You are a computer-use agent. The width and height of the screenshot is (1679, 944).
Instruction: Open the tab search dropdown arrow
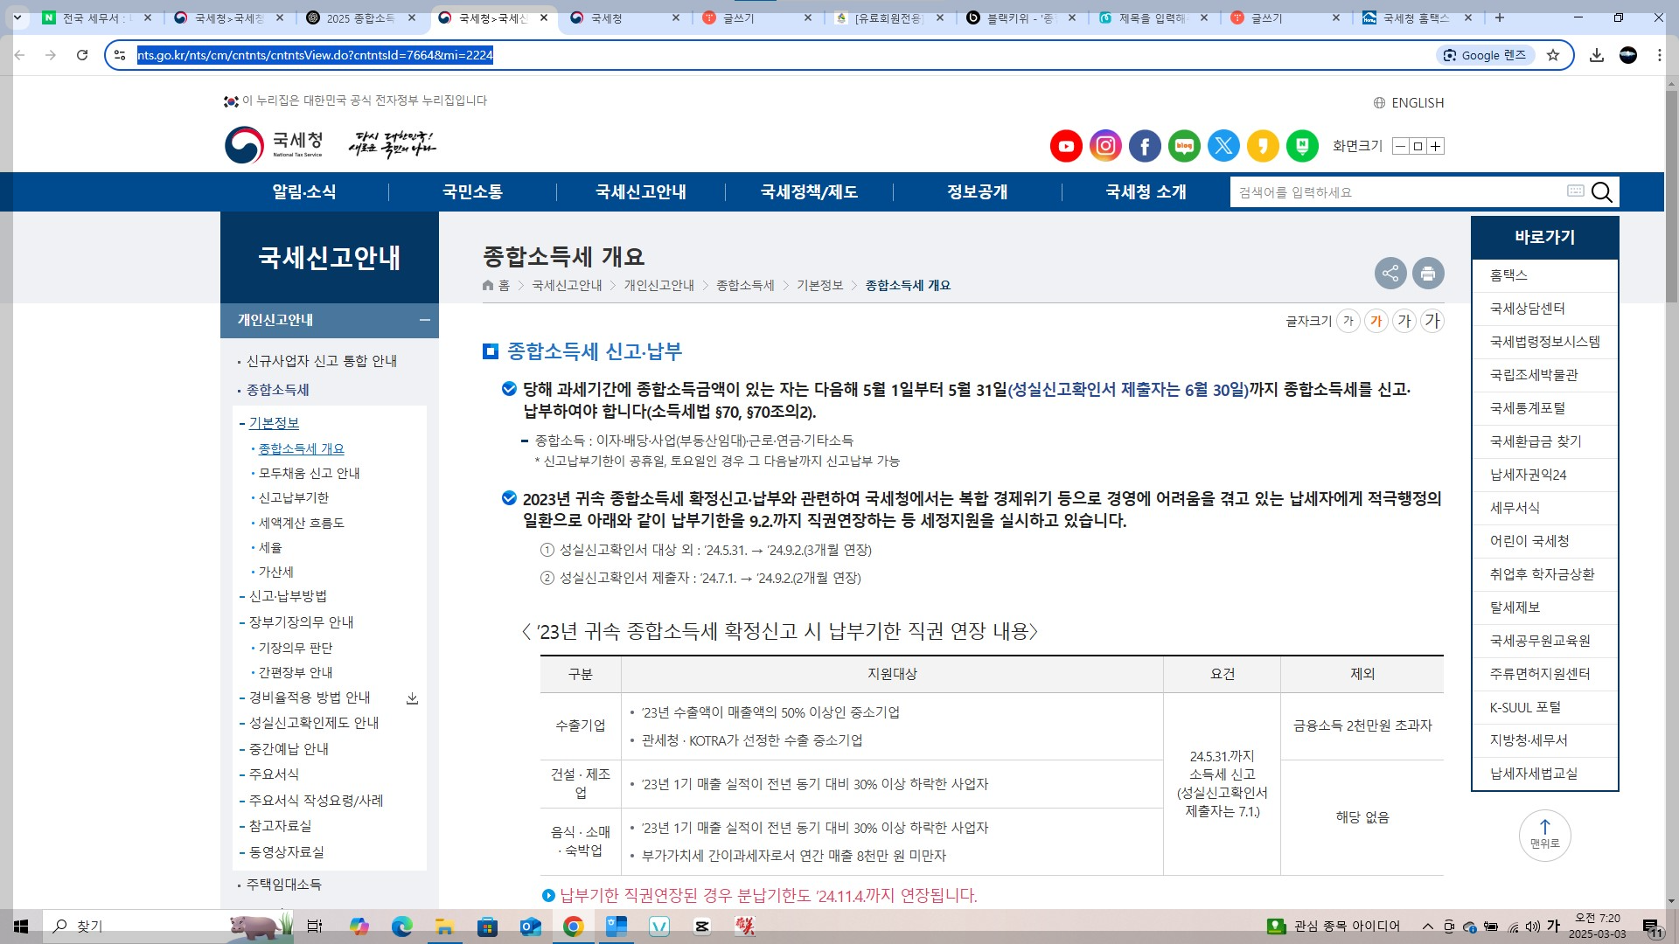[x=17, y=17]
